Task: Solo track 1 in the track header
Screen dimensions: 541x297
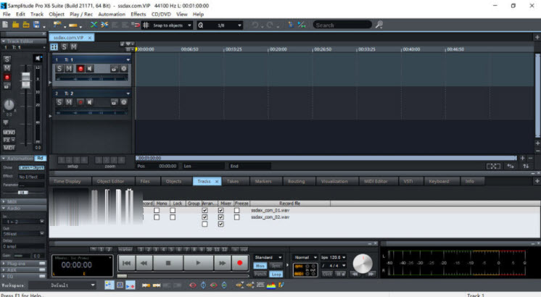Action: tap(59, 69)
